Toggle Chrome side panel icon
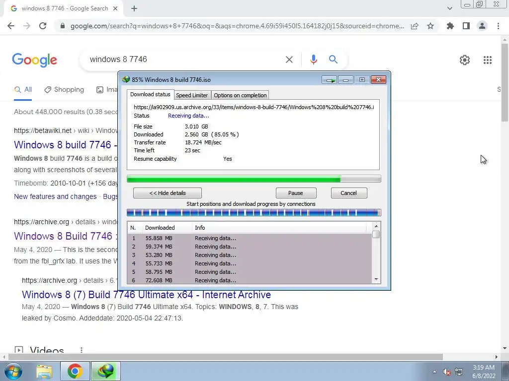Viewport: 509px width, 381px height. [466, 26]
